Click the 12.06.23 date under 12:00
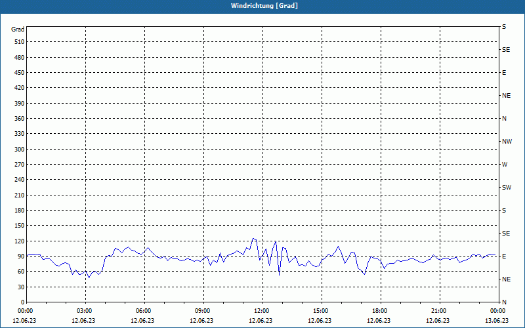The image size is (525, 328). [261, 321]
